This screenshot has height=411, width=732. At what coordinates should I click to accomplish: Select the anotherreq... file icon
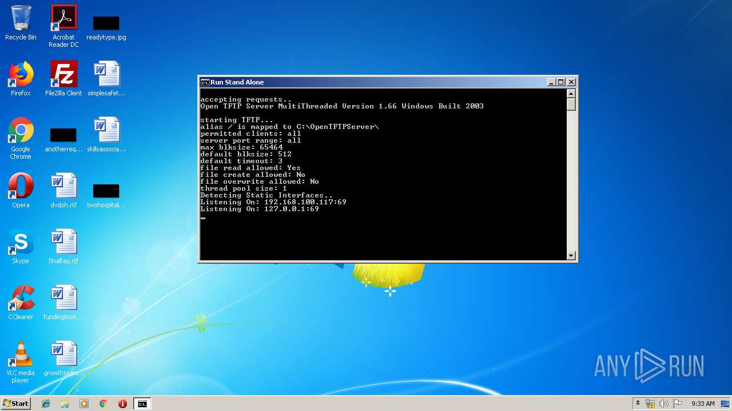(63, 139)
